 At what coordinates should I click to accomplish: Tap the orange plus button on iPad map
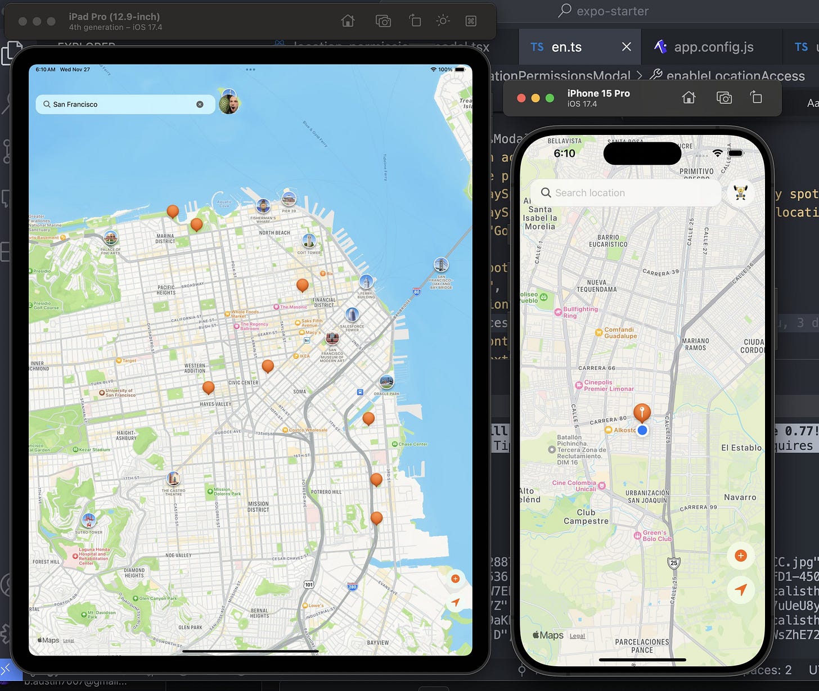(456, 579)
